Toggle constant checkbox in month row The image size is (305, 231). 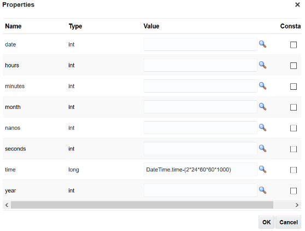point(294,107)
